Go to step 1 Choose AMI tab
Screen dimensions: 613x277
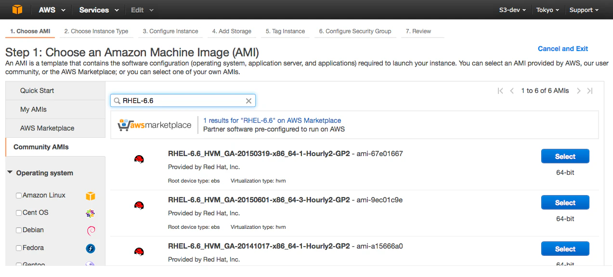[30, 31]
